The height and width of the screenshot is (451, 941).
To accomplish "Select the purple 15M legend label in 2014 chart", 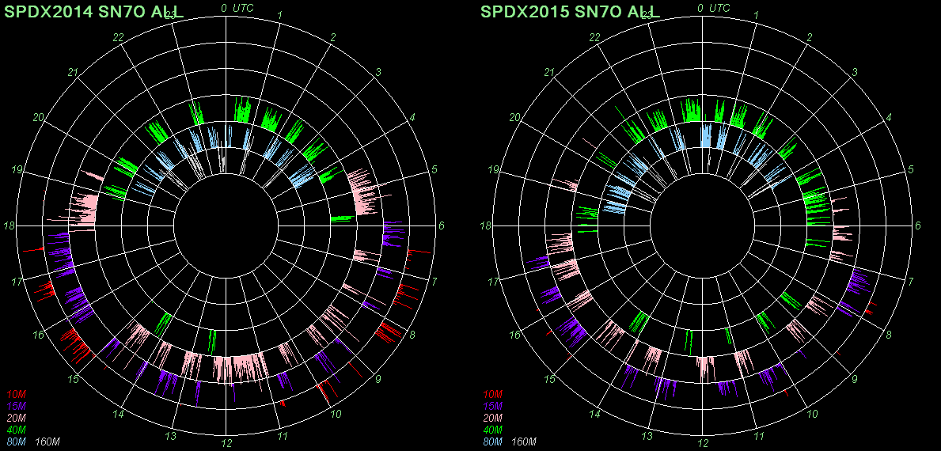I will pyautogui.click(x=17, y=406).
